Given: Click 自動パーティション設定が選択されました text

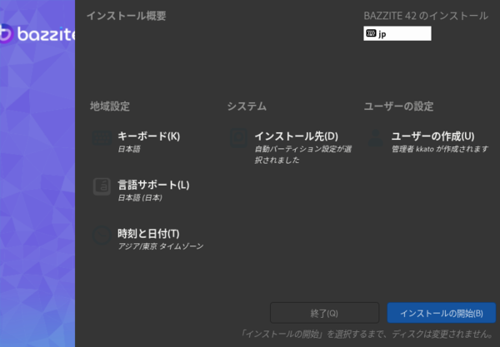Looking at the screenshot, I should coord(303,155).
